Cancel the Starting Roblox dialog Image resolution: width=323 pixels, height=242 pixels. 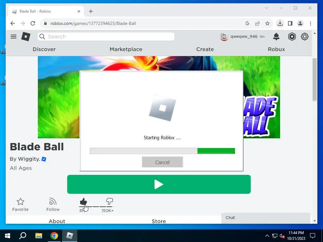162,162
